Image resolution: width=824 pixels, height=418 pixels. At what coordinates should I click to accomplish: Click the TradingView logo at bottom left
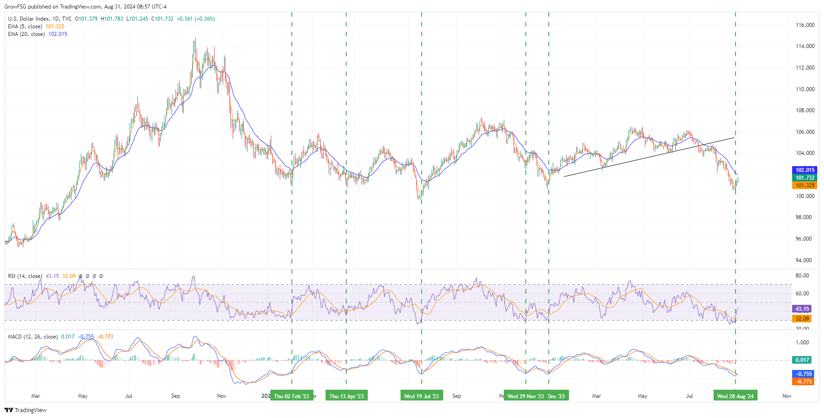[26, 410]
